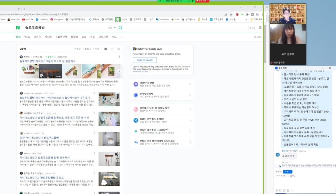Open the extension options link
Viewport: 336px width, 194px height.
pyautogui.click(x=141, y=72)
